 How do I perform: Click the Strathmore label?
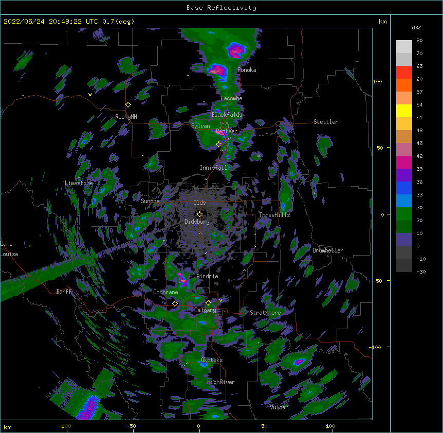click(265, 313)
